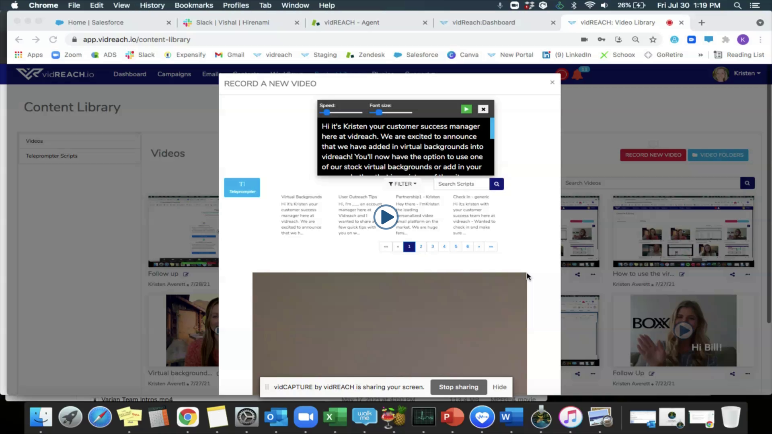This screenshot has width=772, height=434.
Task: Expand hidden bookmarks overflow chevron
Action: [x=700, y=55]
